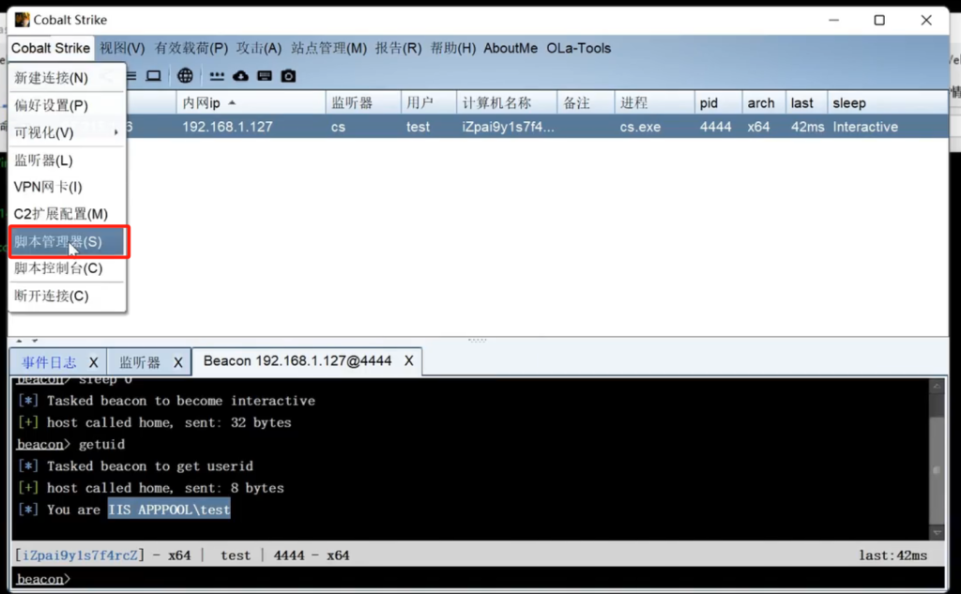Click the highlighted IIS APPPOOL\test text

169,510
